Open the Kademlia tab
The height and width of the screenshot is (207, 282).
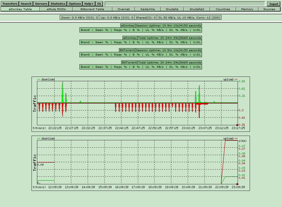pos(148,9)
